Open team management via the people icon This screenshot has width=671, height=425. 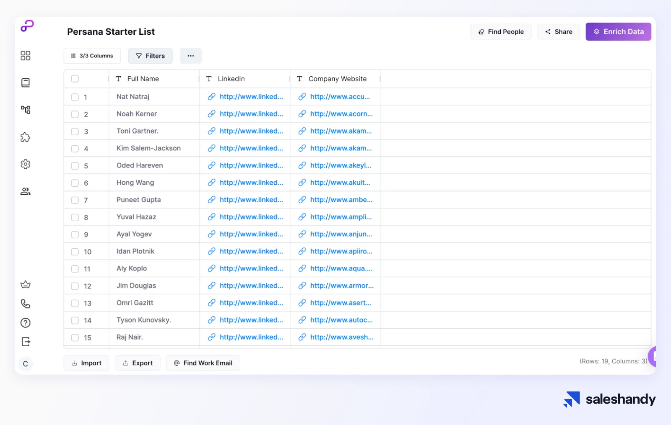pyautogui.click(x=25, y=191)
